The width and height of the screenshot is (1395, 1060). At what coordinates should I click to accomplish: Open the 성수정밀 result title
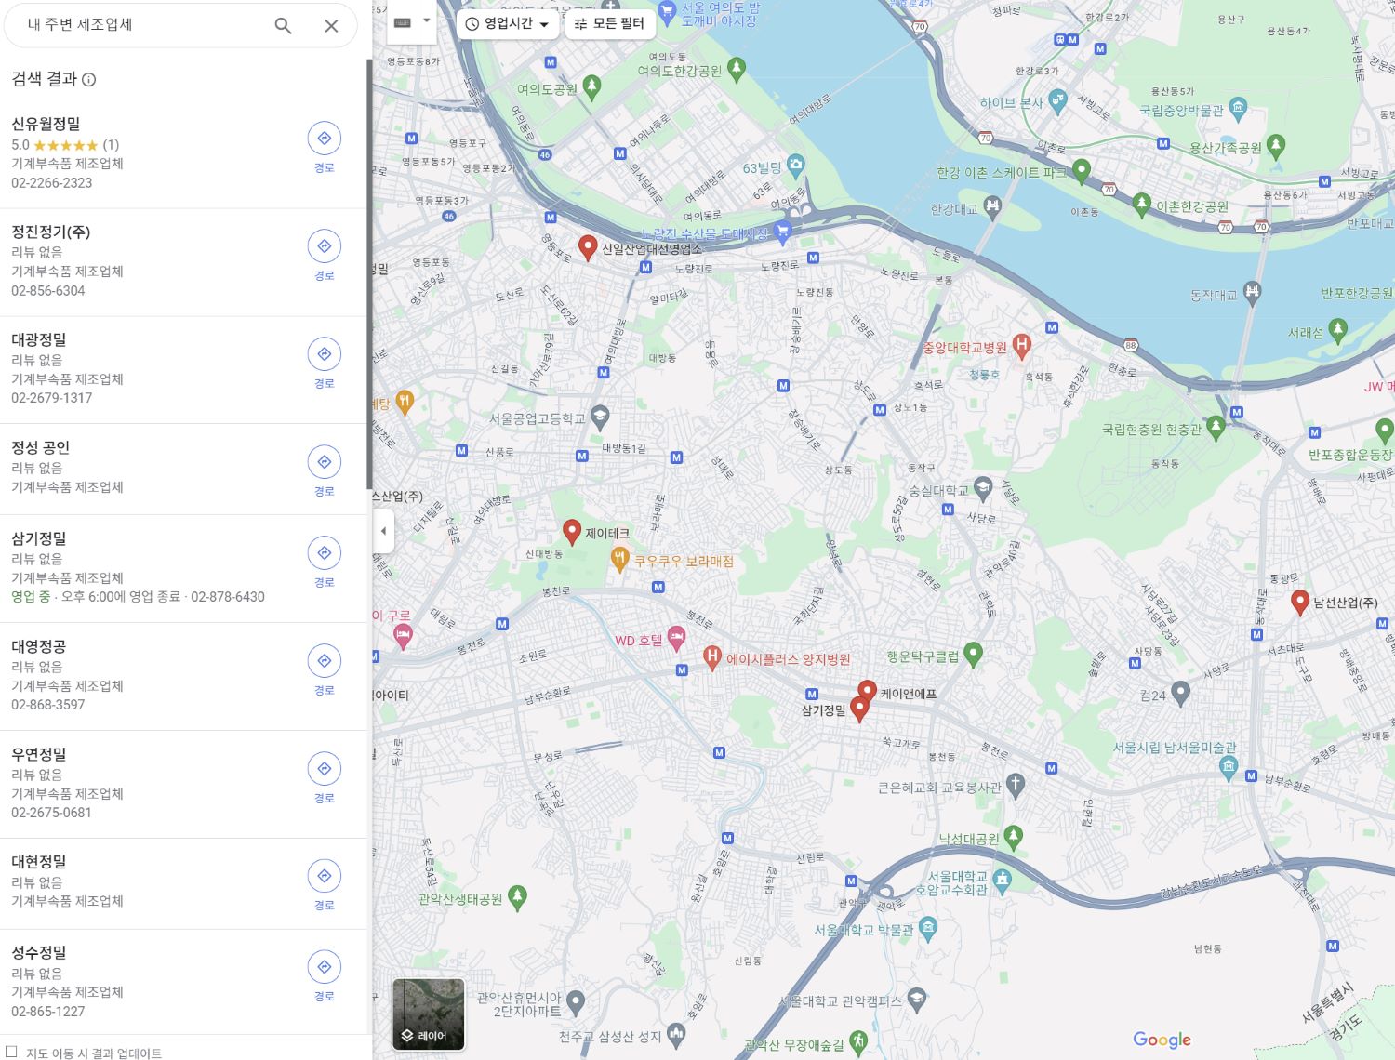pos(39,952)
